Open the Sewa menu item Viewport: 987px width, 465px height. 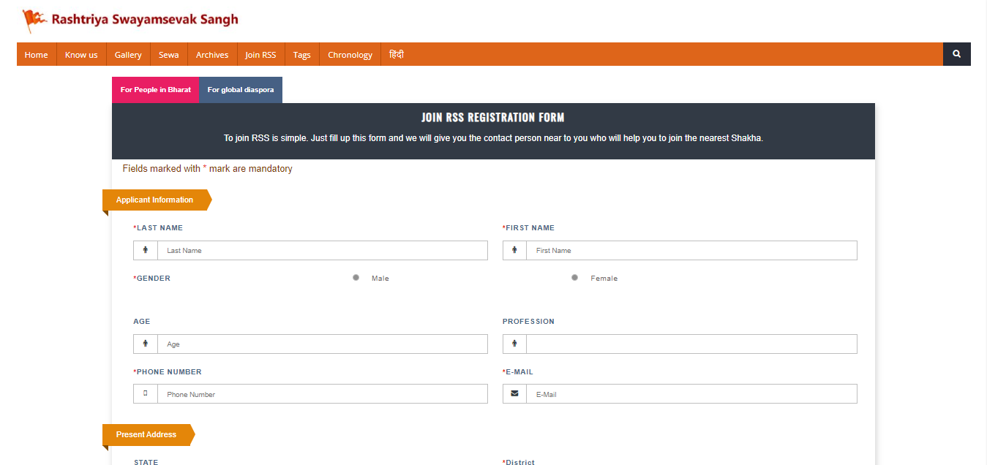click(169, 54)
